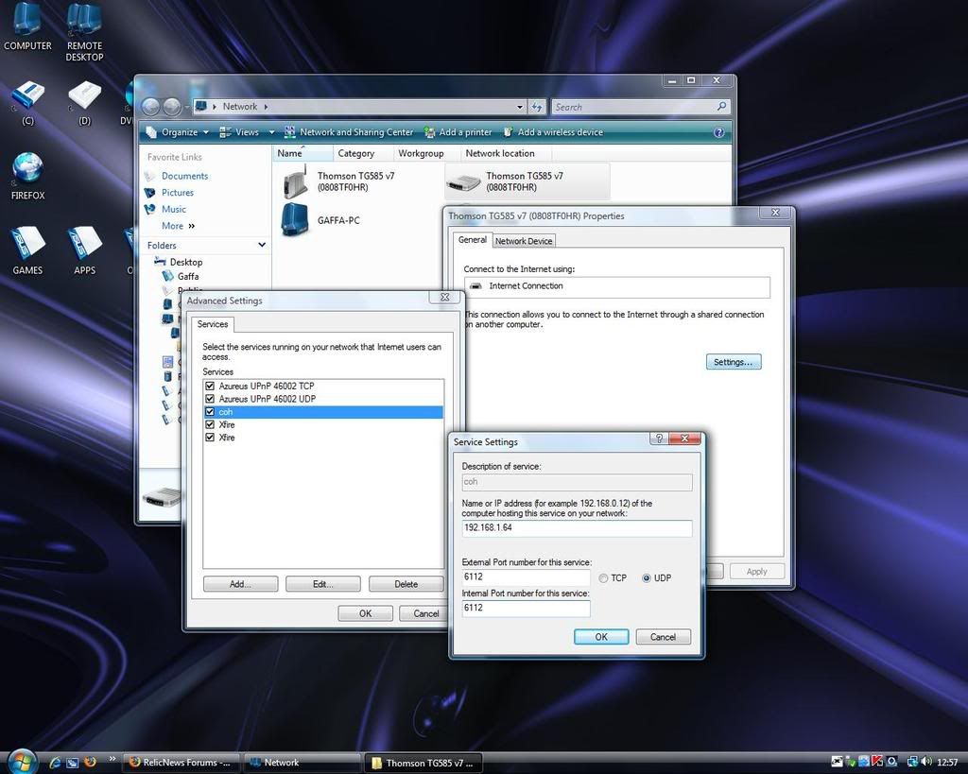Click Add a printer in the toolbar
The height and width of the screenshot is (774, 968).
point(458,132)
